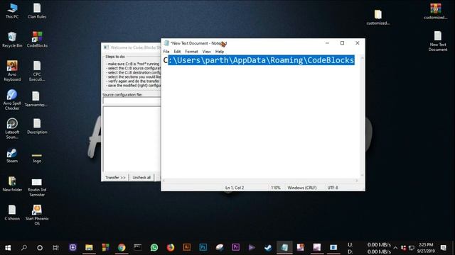Viewport: 455px width, 255px height.
Task: Open Photoshop from the taskbar
Action: tap(203, 247)
